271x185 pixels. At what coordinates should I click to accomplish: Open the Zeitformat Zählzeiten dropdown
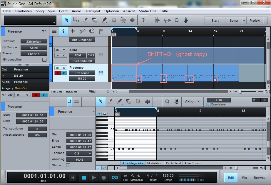coord(34,41)
